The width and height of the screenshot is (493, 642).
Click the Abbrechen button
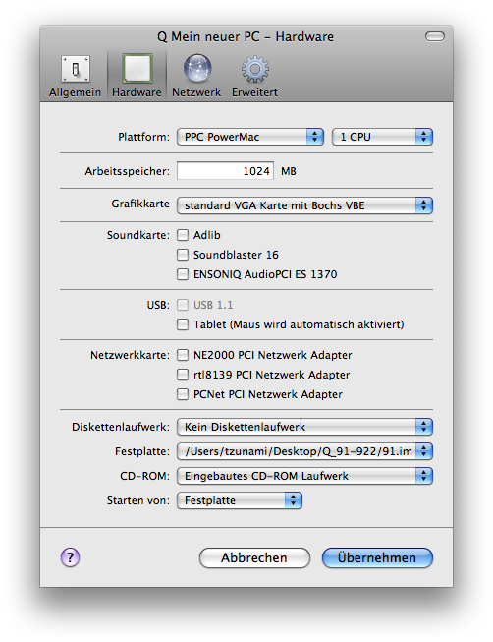254,557
